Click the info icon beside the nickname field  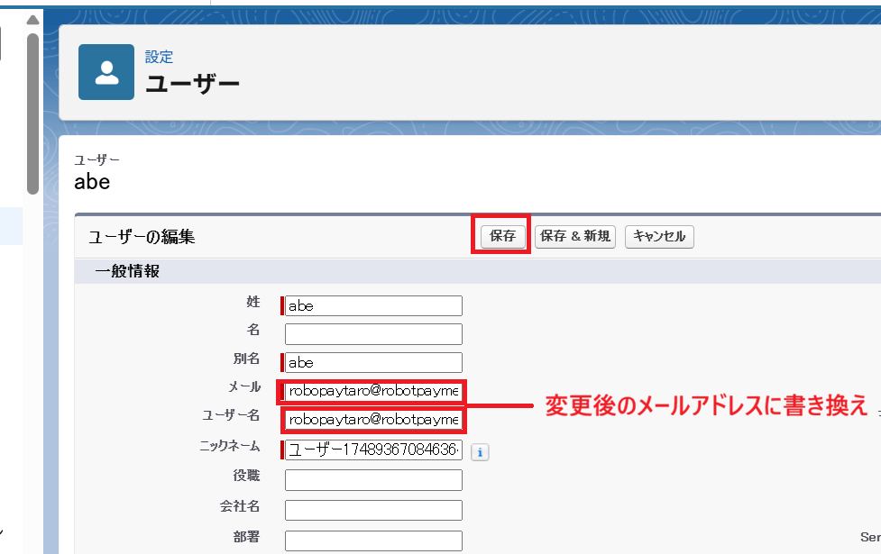[x=480, y=451]
